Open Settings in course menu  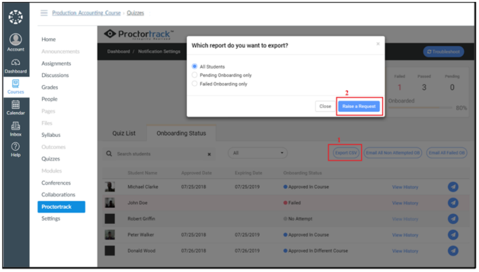tap(51, 219)
